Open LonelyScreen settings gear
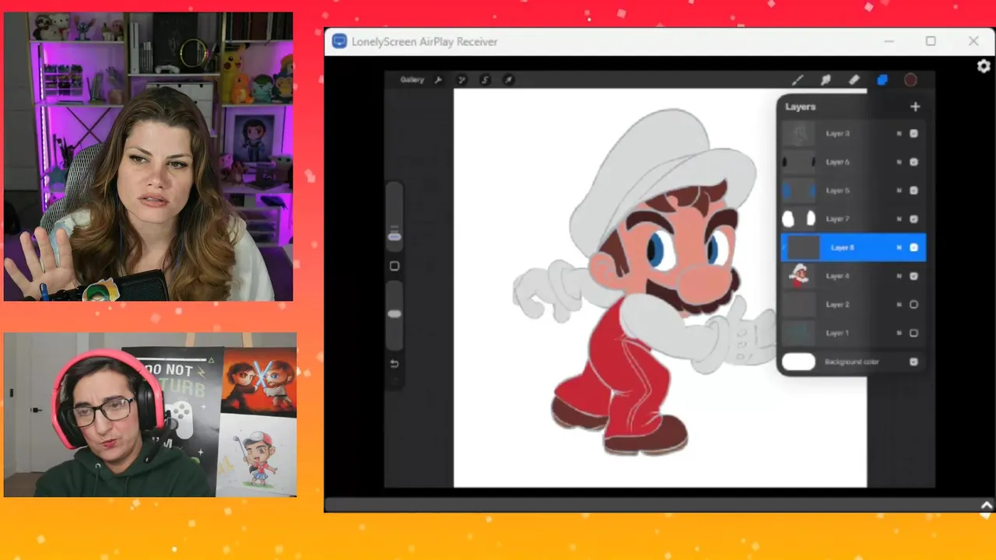The image size is (996, 560). click(984, 67)
